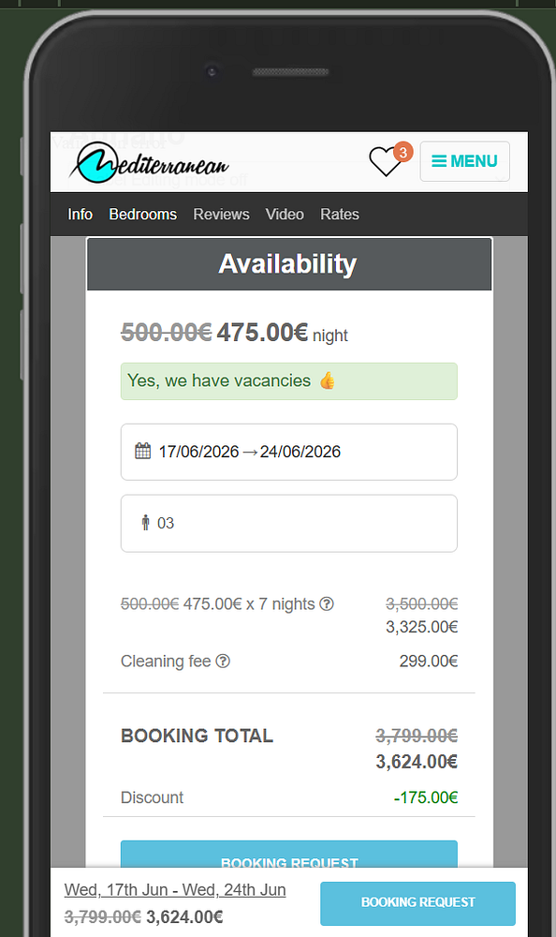The image size is (556, 937).
Task: Open the guest count selector showing 03
Action: tap(288, 523)
